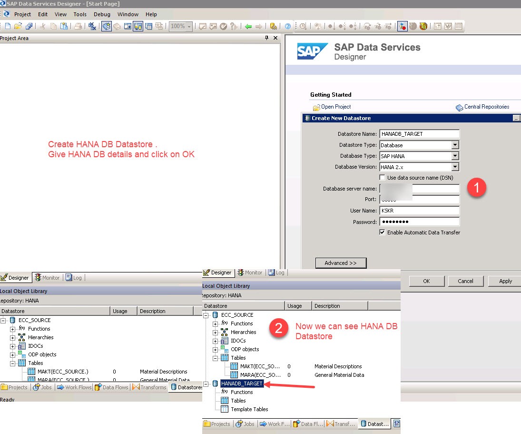The image size is (521, 434).
Task: Click the OK button
Action: tap(426, 281)
